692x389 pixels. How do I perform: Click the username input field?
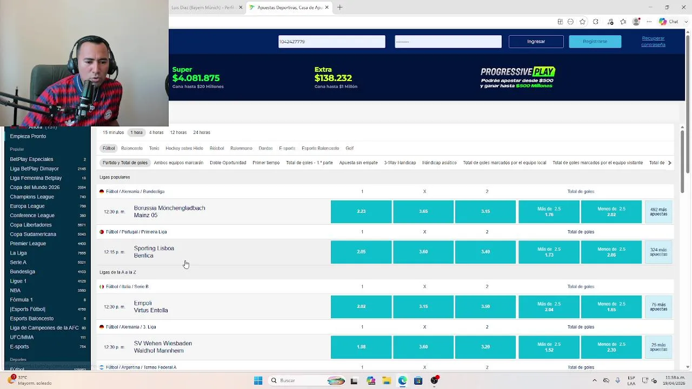coord(331,42)
